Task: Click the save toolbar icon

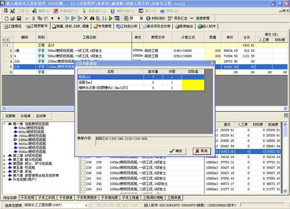Action: point(19,18)
